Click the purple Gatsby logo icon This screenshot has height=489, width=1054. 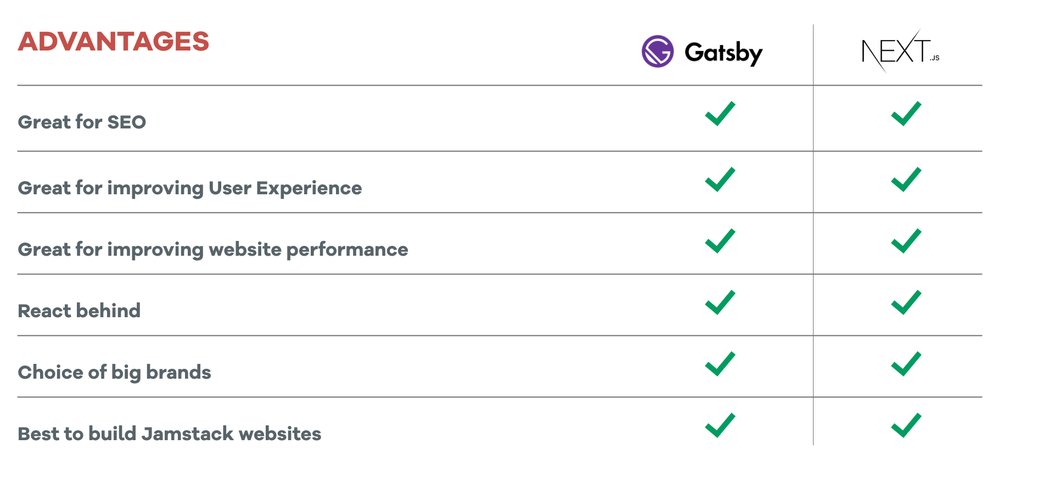point(657,52)
